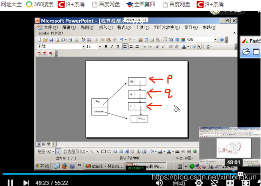Click the Insert Table icon
This screenshot has height=186, width=261.
click(147, 40)
